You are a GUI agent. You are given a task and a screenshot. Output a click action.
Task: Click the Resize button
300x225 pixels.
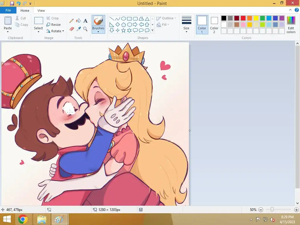53,25
